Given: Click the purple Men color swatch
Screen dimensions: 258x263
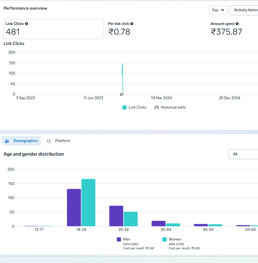Looking at the screenshot, I should point(119,239).
